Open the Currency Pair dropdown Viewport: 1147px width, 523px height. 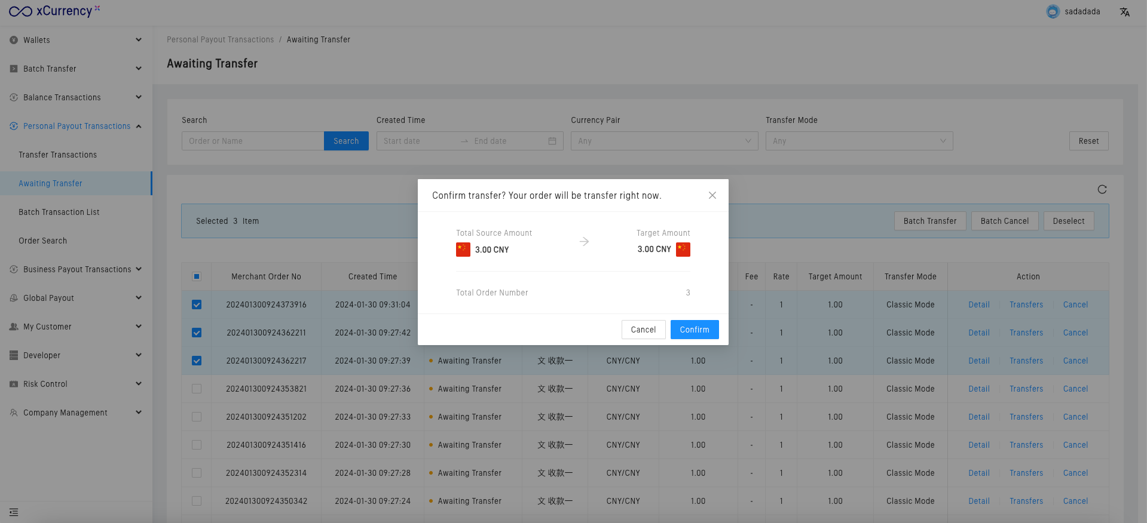(663, 141)
